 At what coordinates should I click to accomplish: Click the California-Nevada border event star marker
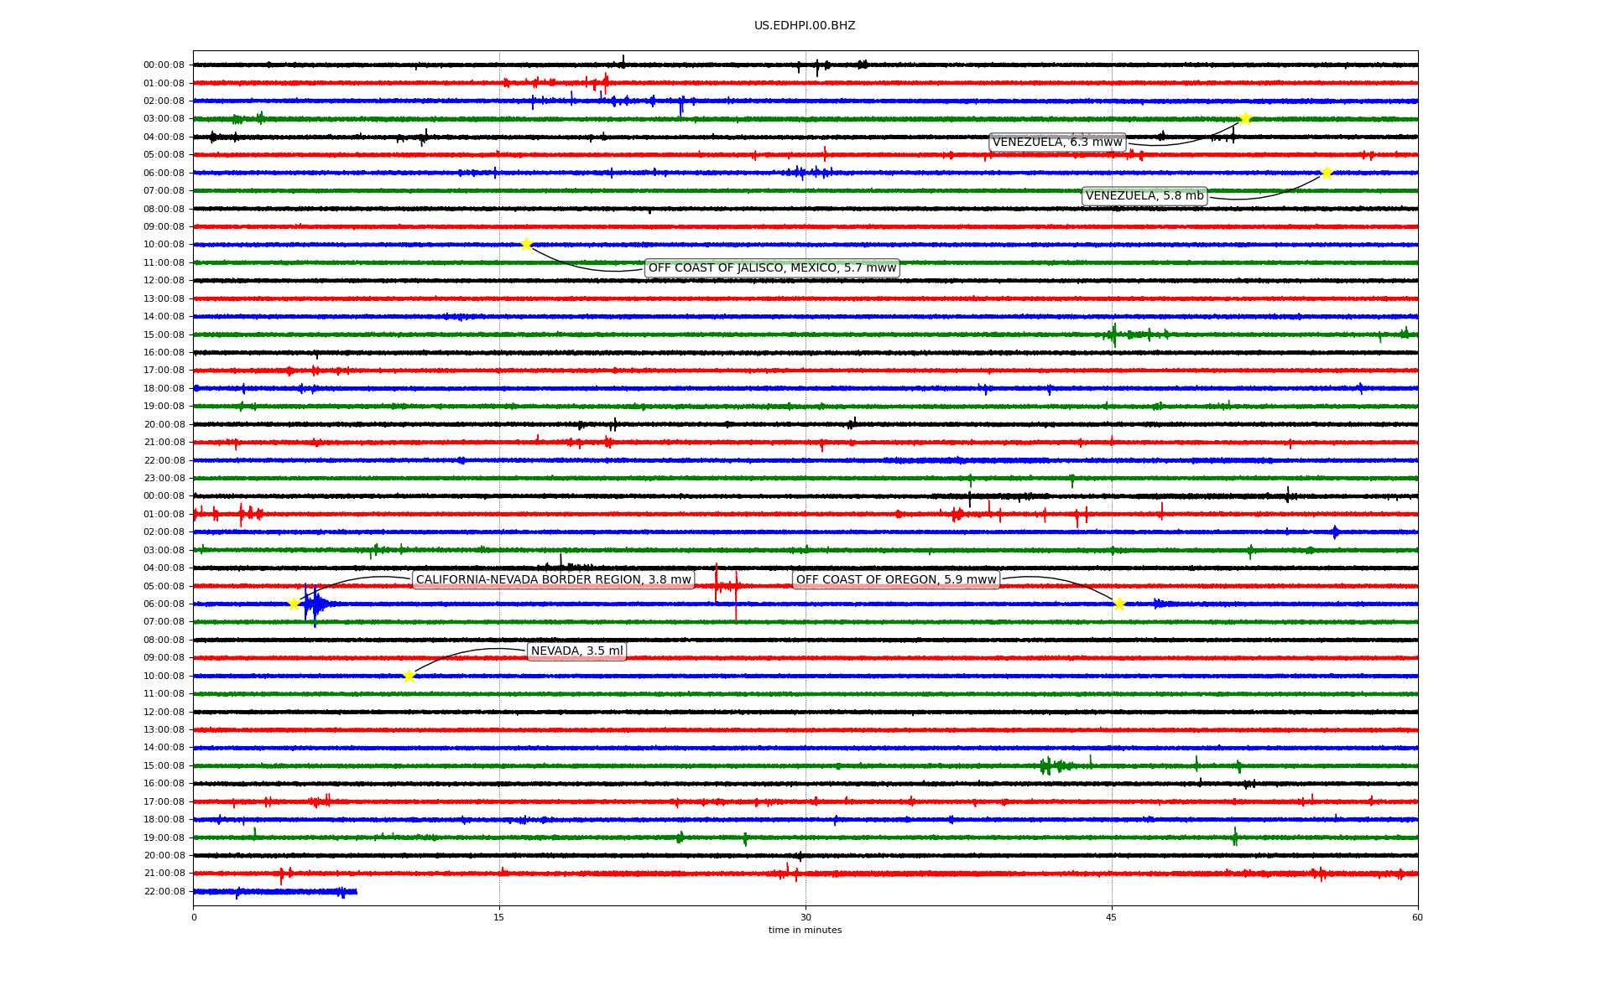click(x=294, y=604)
